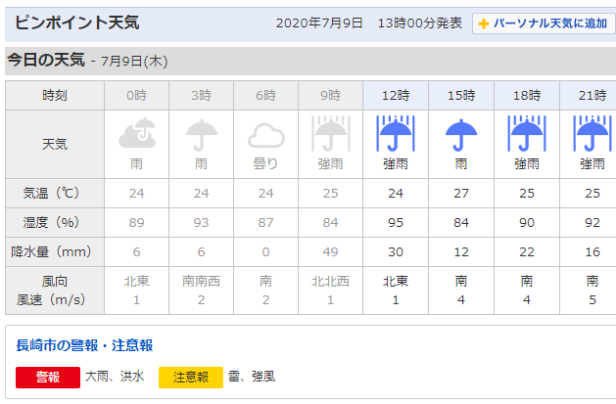The image size is (616, 404).
Task: Select the 3時 column header
Action: pos(201,95)
